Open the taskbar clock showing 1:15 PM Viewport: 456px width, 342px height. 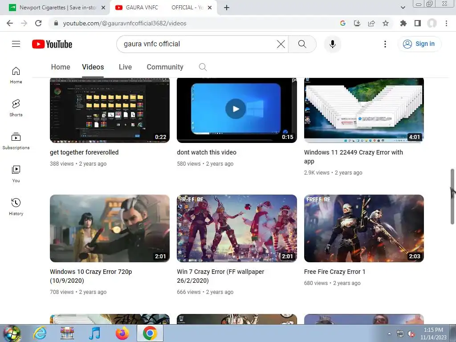433,334
